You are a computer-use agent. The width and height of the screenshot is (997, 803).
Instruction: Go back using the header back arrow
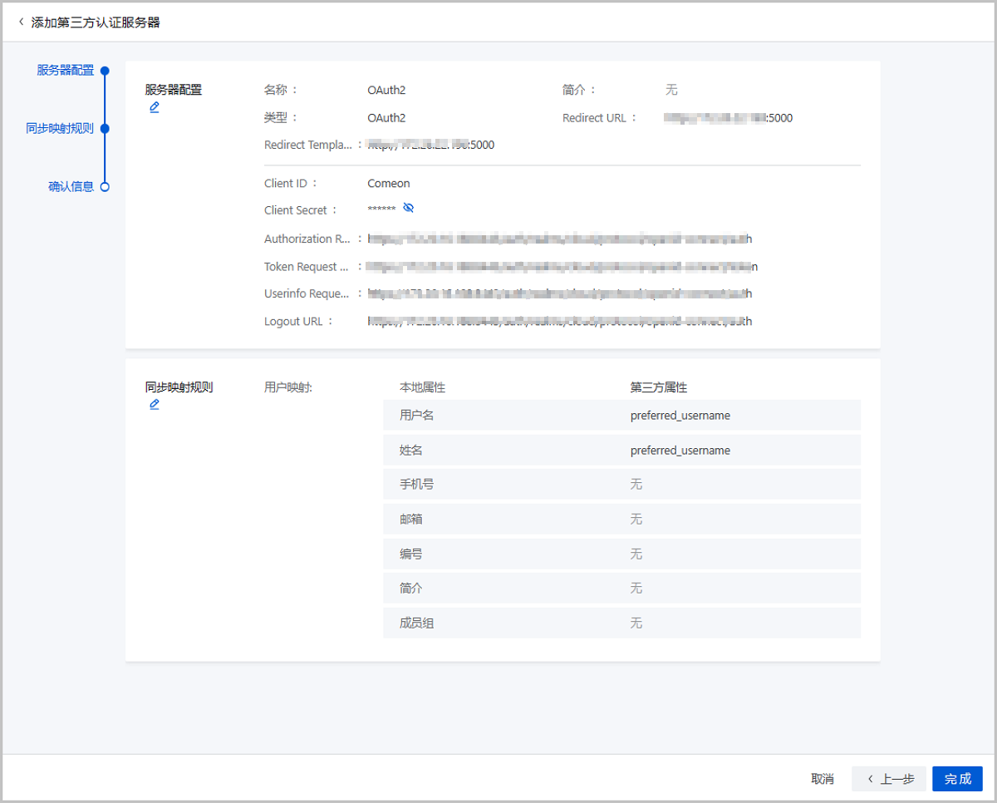(x=21, y=22)
